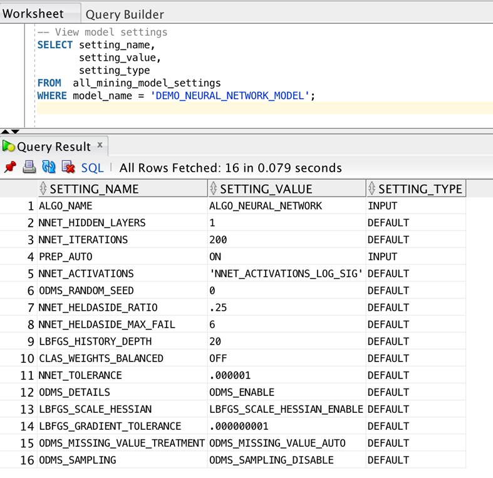
Task: Click the SETTING_NAME column header
Action: click(x=94, y=189)
